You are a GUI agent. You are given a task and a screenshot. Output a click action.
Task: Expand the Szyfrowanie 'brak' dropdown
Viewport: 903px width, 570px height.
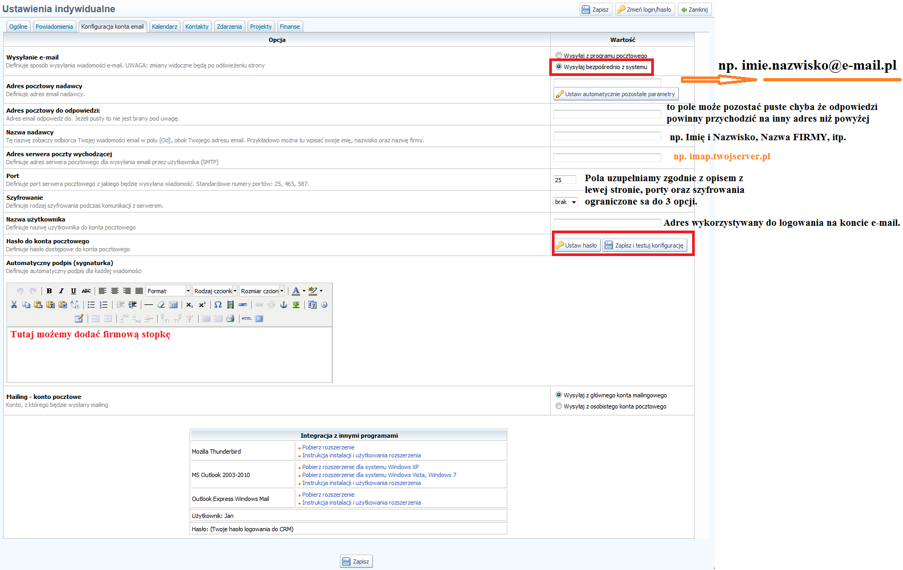point(566,202)
